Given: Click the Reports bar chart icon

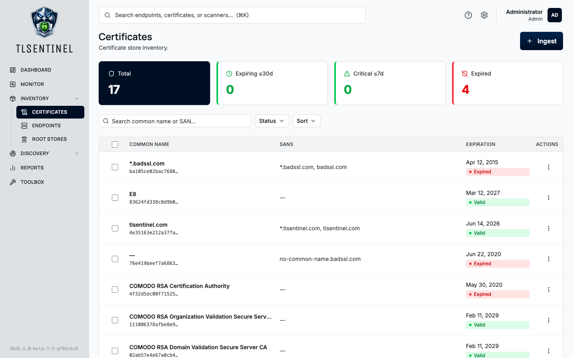Looking at the screenshot, I should [x=13, y=168].
